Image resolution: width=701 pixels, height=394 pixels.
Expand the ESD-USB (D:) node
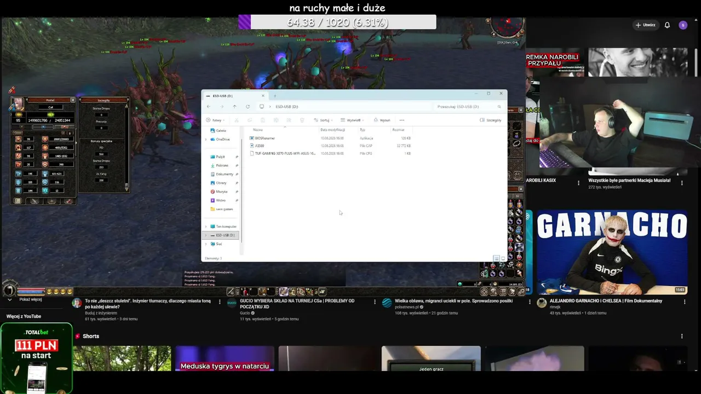coord(206,235)
